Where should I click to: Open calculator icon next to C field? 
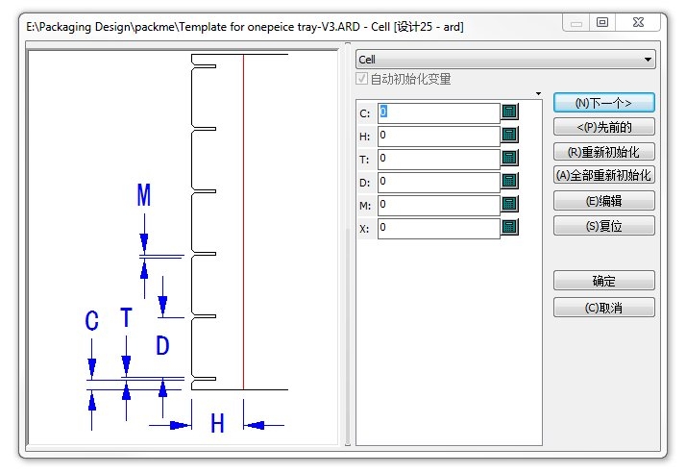(509, 112)
